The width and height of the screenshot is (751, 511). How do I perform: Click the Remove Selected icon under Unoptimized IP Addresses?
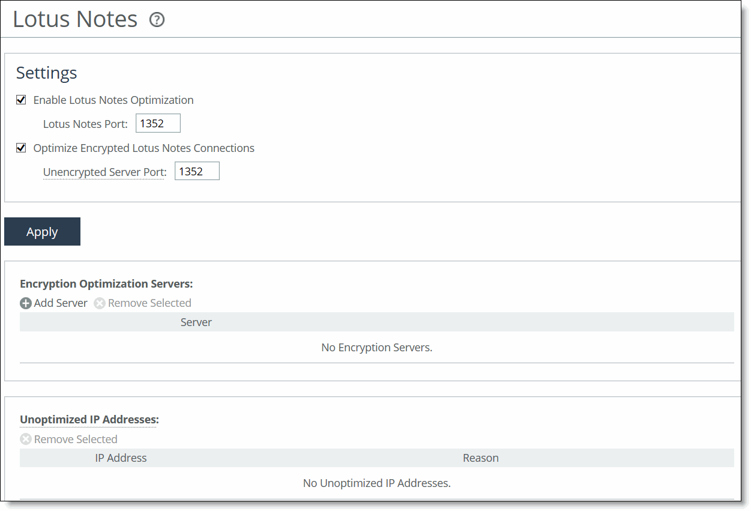(26, 439)
